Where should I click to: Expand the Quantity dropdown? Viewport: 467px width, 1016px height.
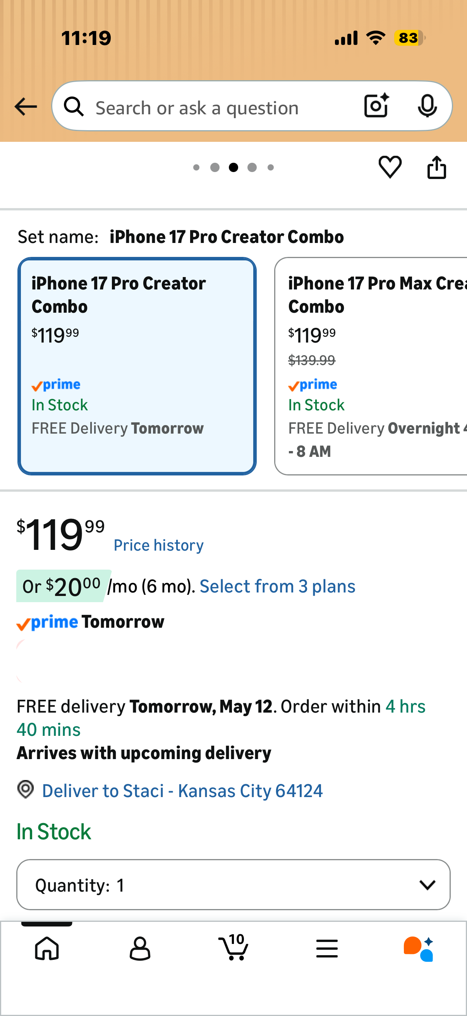click(233, 885)
